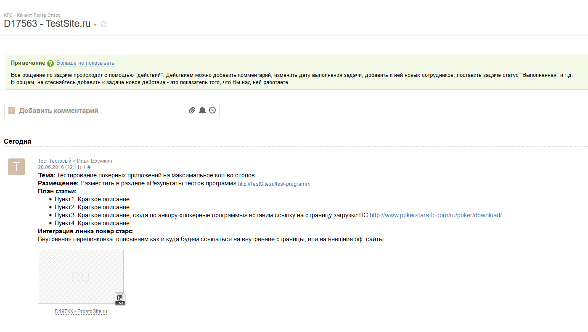Click the 'D197XX - ProstoSite.ru' attachment link
Viewport: 588px width, 332px height.
click(x=81, y=311)
